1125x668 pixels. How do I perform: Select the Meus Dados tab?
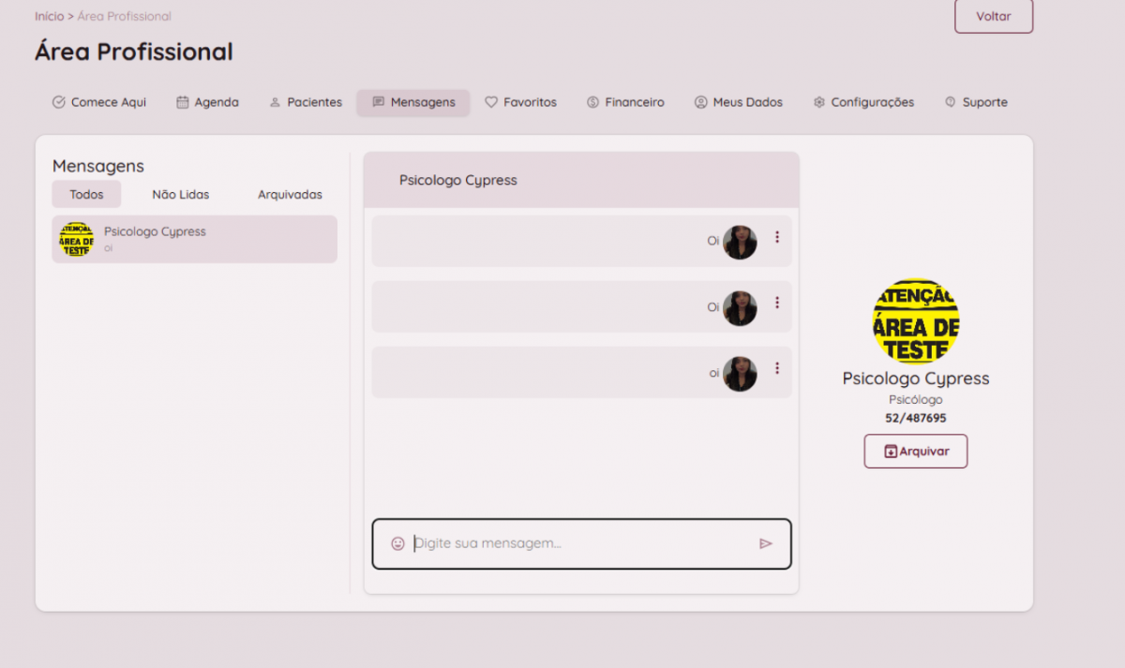click(x=738, y=102)
